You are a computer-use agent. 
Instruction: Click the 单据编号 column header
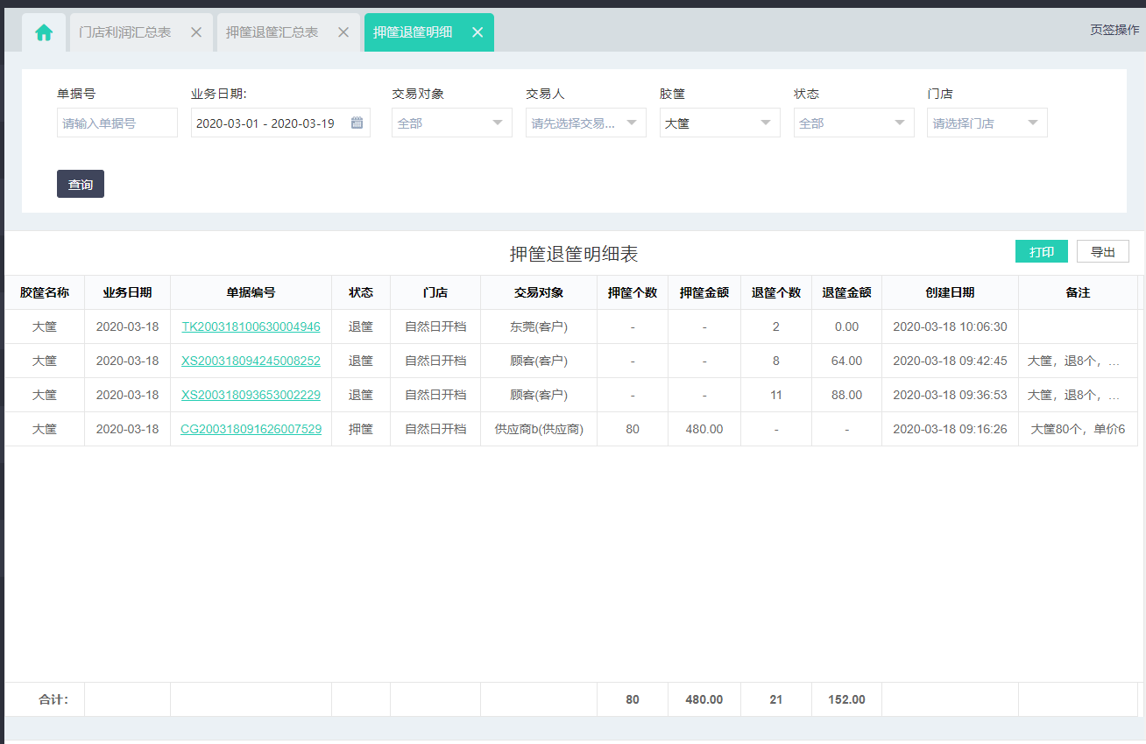point(251,292)
